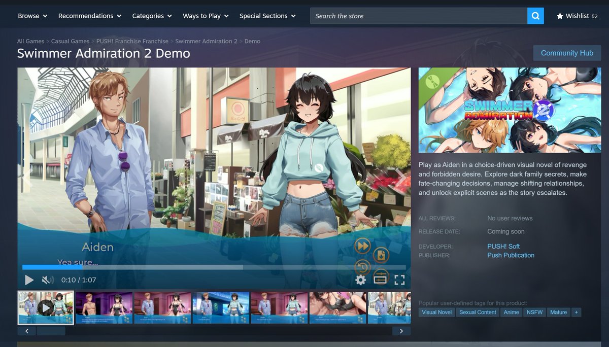Open the Community Hub
The image size is (609, 347).
pos(567,53)
